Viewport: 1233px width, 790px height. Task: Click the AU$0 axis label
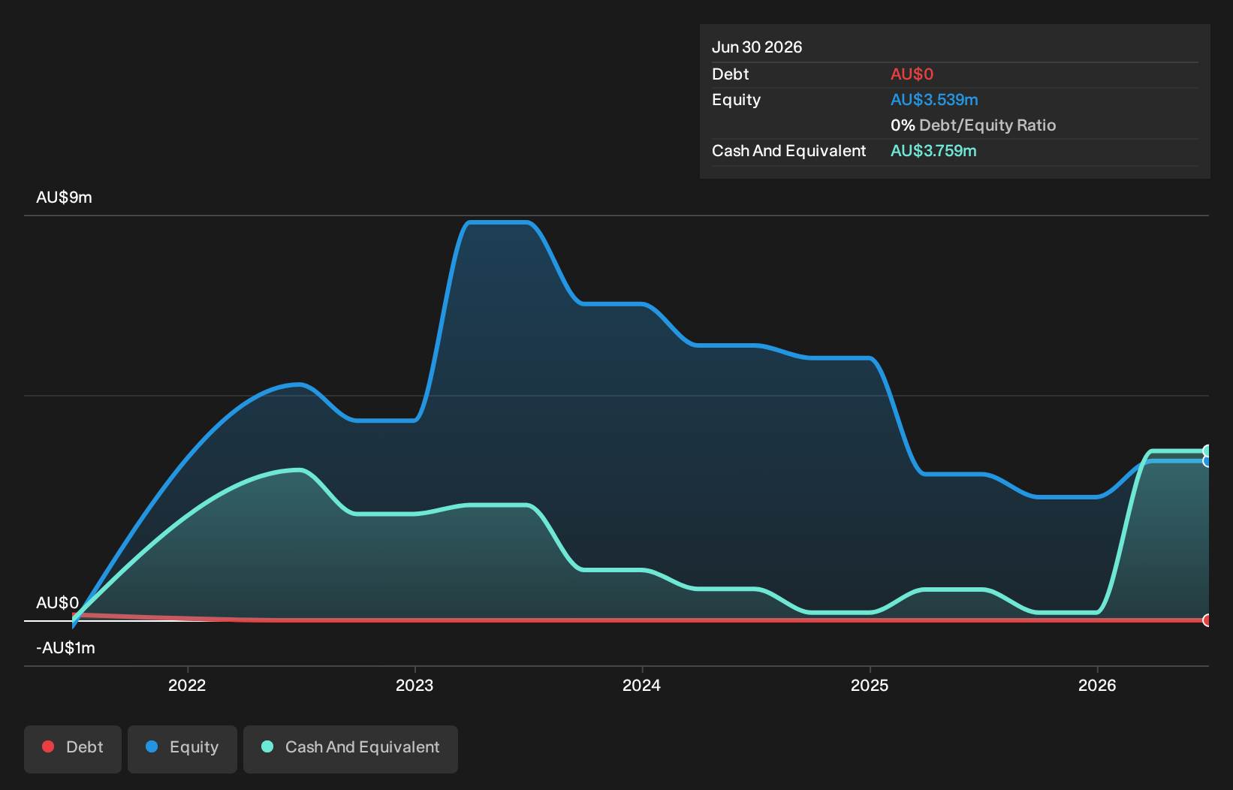tap(57, 603)
